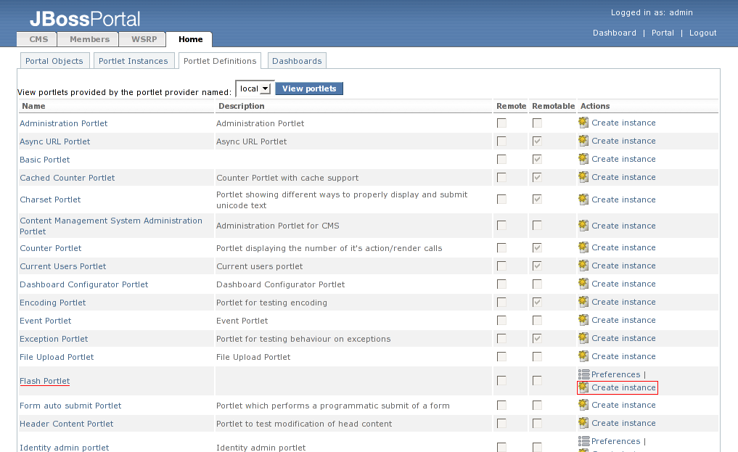Click the create instance icon for Administration Portlet
The width and height of the screenshot is (738, 452).
pyautogui.click(x=583, y=123)
